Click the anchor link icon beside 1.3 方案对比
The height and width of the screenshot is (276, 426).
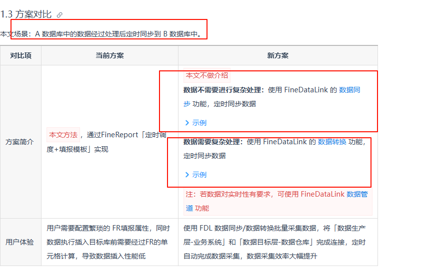click(x=59, y=15)
